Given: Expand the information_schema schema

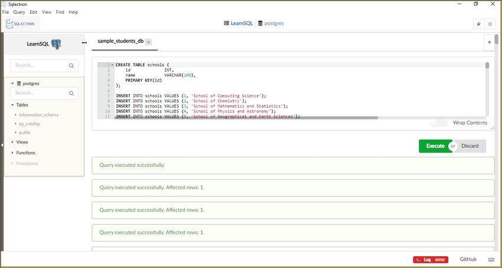Looking at the screenshot, I should point(16,115).
